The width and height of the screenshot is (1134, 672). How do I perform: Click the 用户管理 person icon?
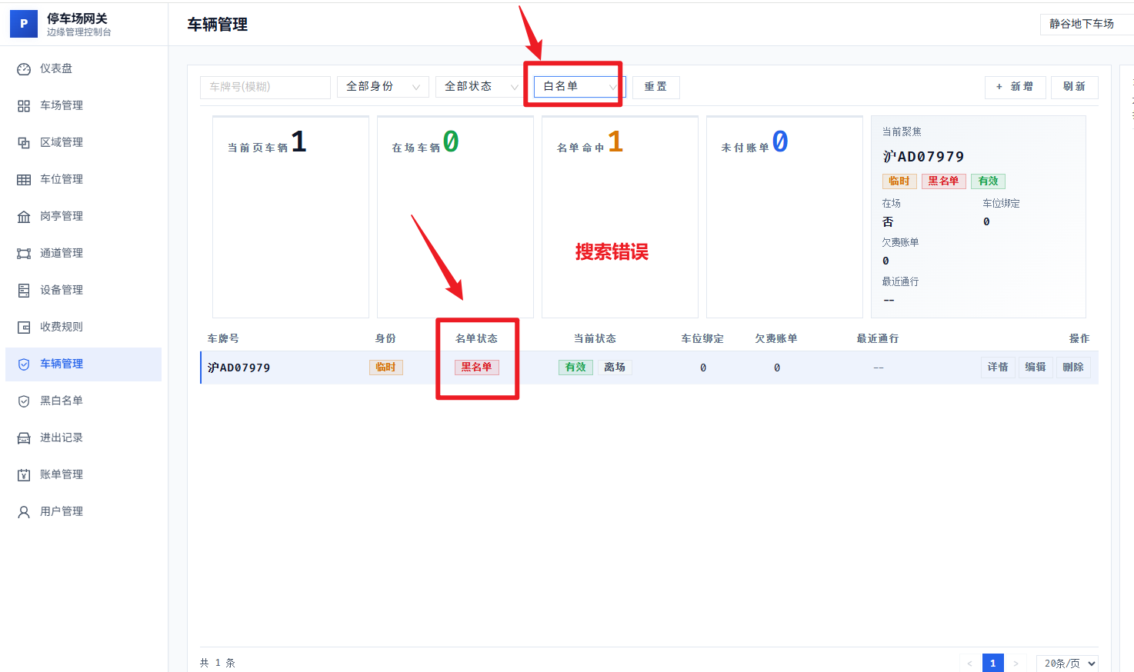coord(24,512)
